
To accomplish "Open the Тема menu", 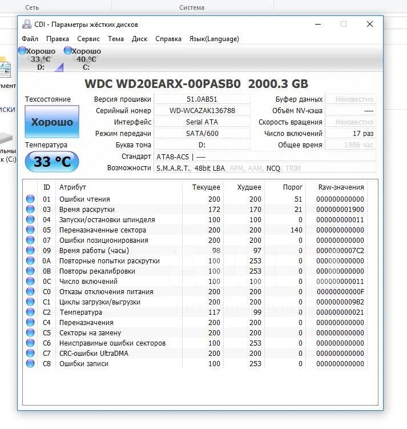I will click(x=116, y=39).
